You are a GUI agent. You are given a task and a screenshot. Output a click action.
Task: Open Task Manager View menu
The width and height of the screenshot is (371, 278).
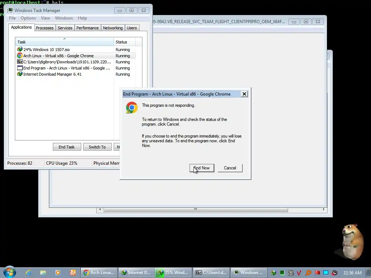[x=45, y=18]
